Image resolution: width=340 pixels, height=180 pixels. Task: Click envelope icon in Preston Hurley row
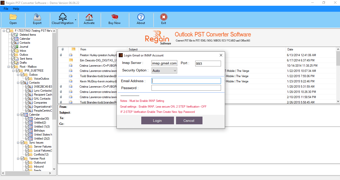[71, 55]
